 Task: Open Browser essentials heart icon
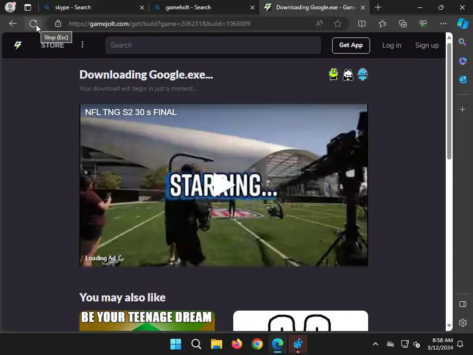click(x=423, y=24)
